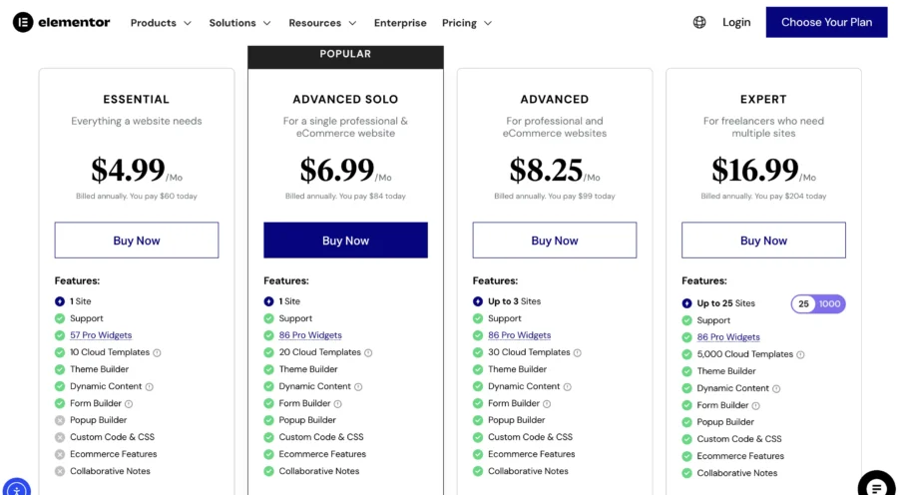Click the Choose Your Plan button
Image resolution: width=898 pixels, height=495 pixels.
pyautogui.click(x=826, y=22)
